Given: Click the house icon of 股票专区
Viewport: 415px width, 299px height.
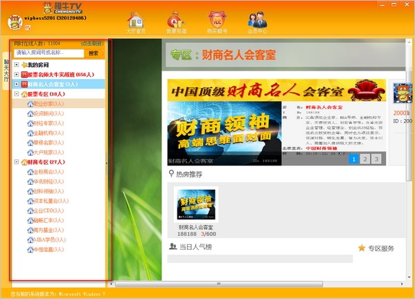Looking at the screenshot, I should pos(24,94).
